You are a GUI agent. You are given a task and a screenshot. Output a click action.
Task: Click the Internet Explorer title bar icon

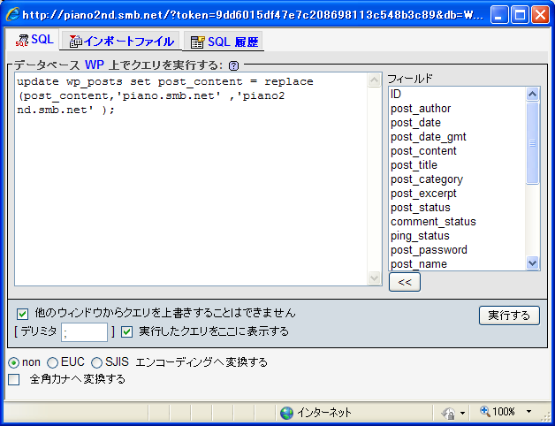[12, 14]
